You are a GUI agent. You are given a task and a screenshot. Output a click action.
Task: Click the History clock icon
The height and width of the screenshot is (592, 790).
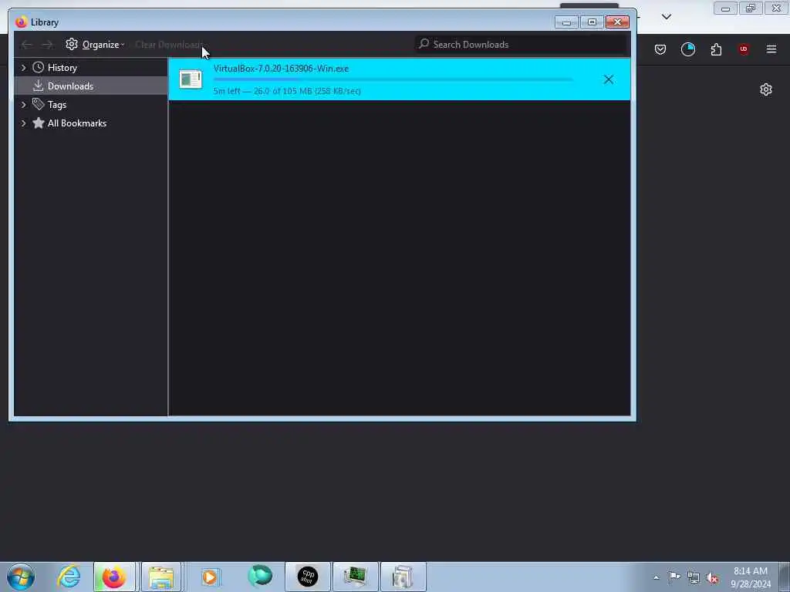pos(39,68)
